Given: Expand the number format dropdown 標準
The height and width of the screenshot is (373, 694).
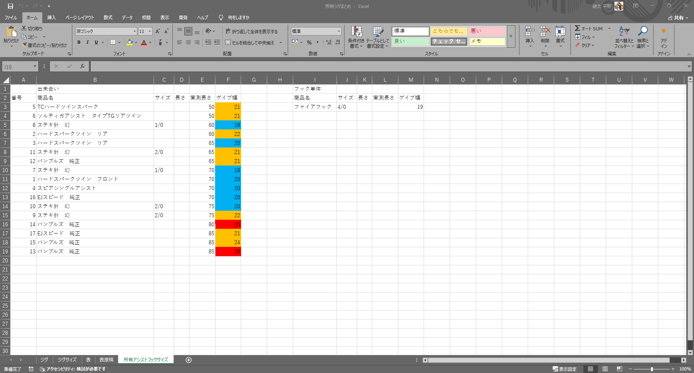Looking at the screenshot, I should (x=339, y=31).
